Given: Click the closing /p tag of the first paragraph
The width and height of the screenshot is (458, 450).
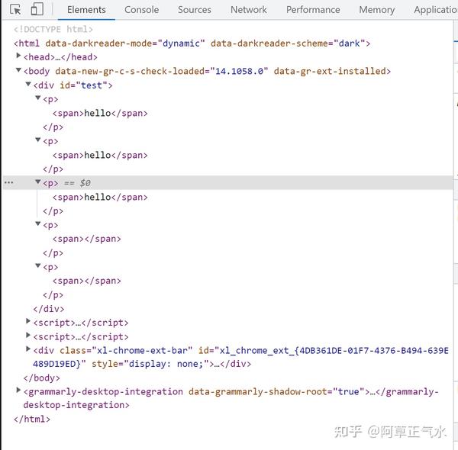Looking at the screenshot, I should [53, 127].
